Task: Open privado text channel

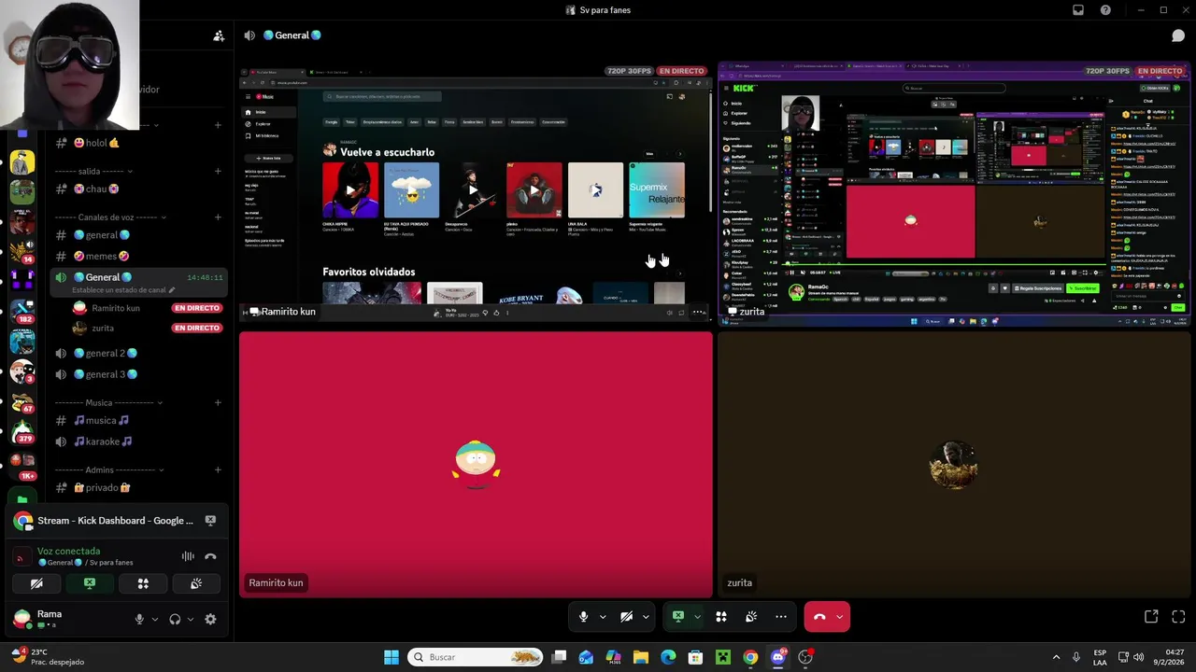Action: coord(137,488)
